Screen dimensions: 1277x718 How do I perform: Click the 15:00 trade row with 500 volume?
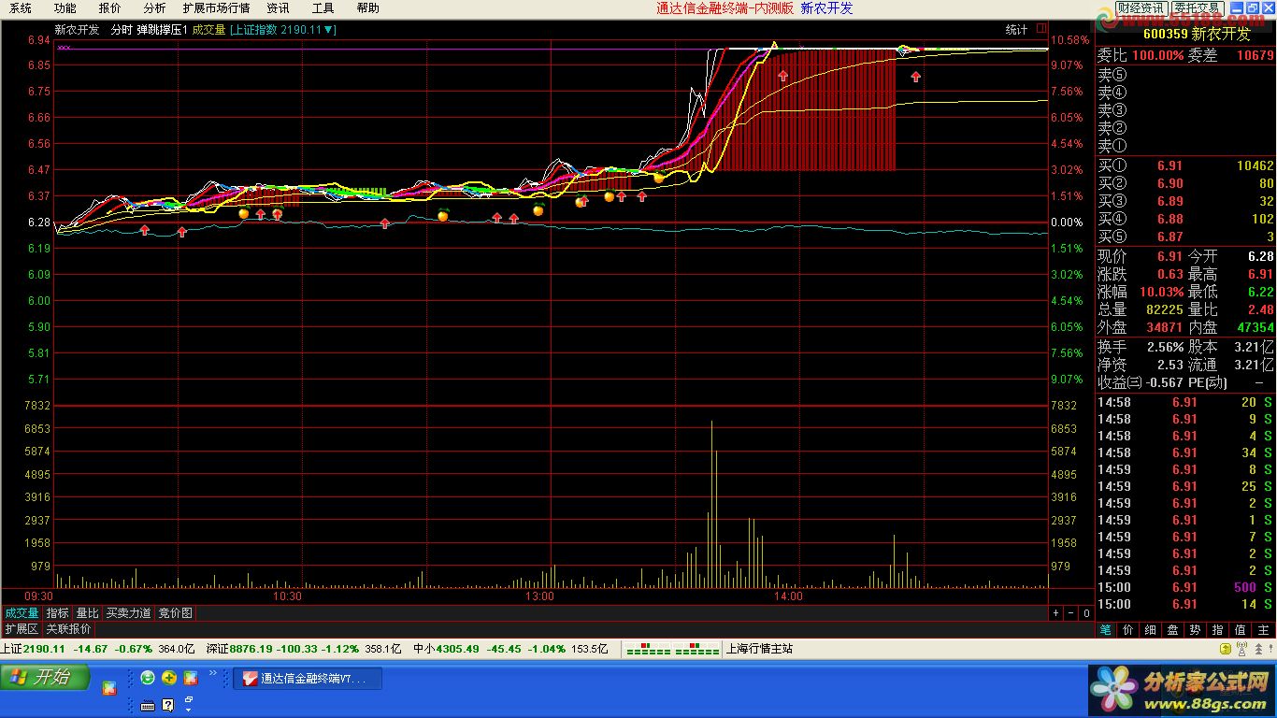tap(1185, 587)
